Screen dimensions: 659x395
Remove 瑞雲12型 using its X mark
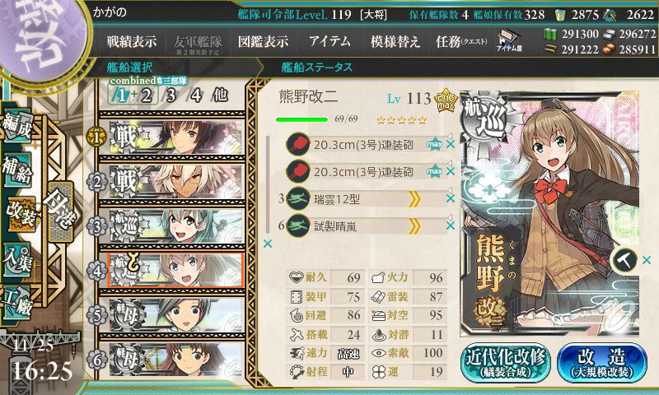[x=450, y=198]
